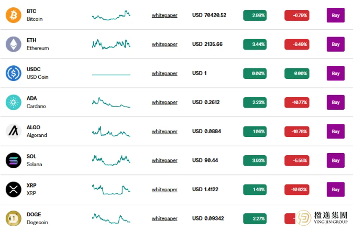The image size is (353, 232).
Task: Click the Bitcoin coin icon
Action: click(13, 15)
